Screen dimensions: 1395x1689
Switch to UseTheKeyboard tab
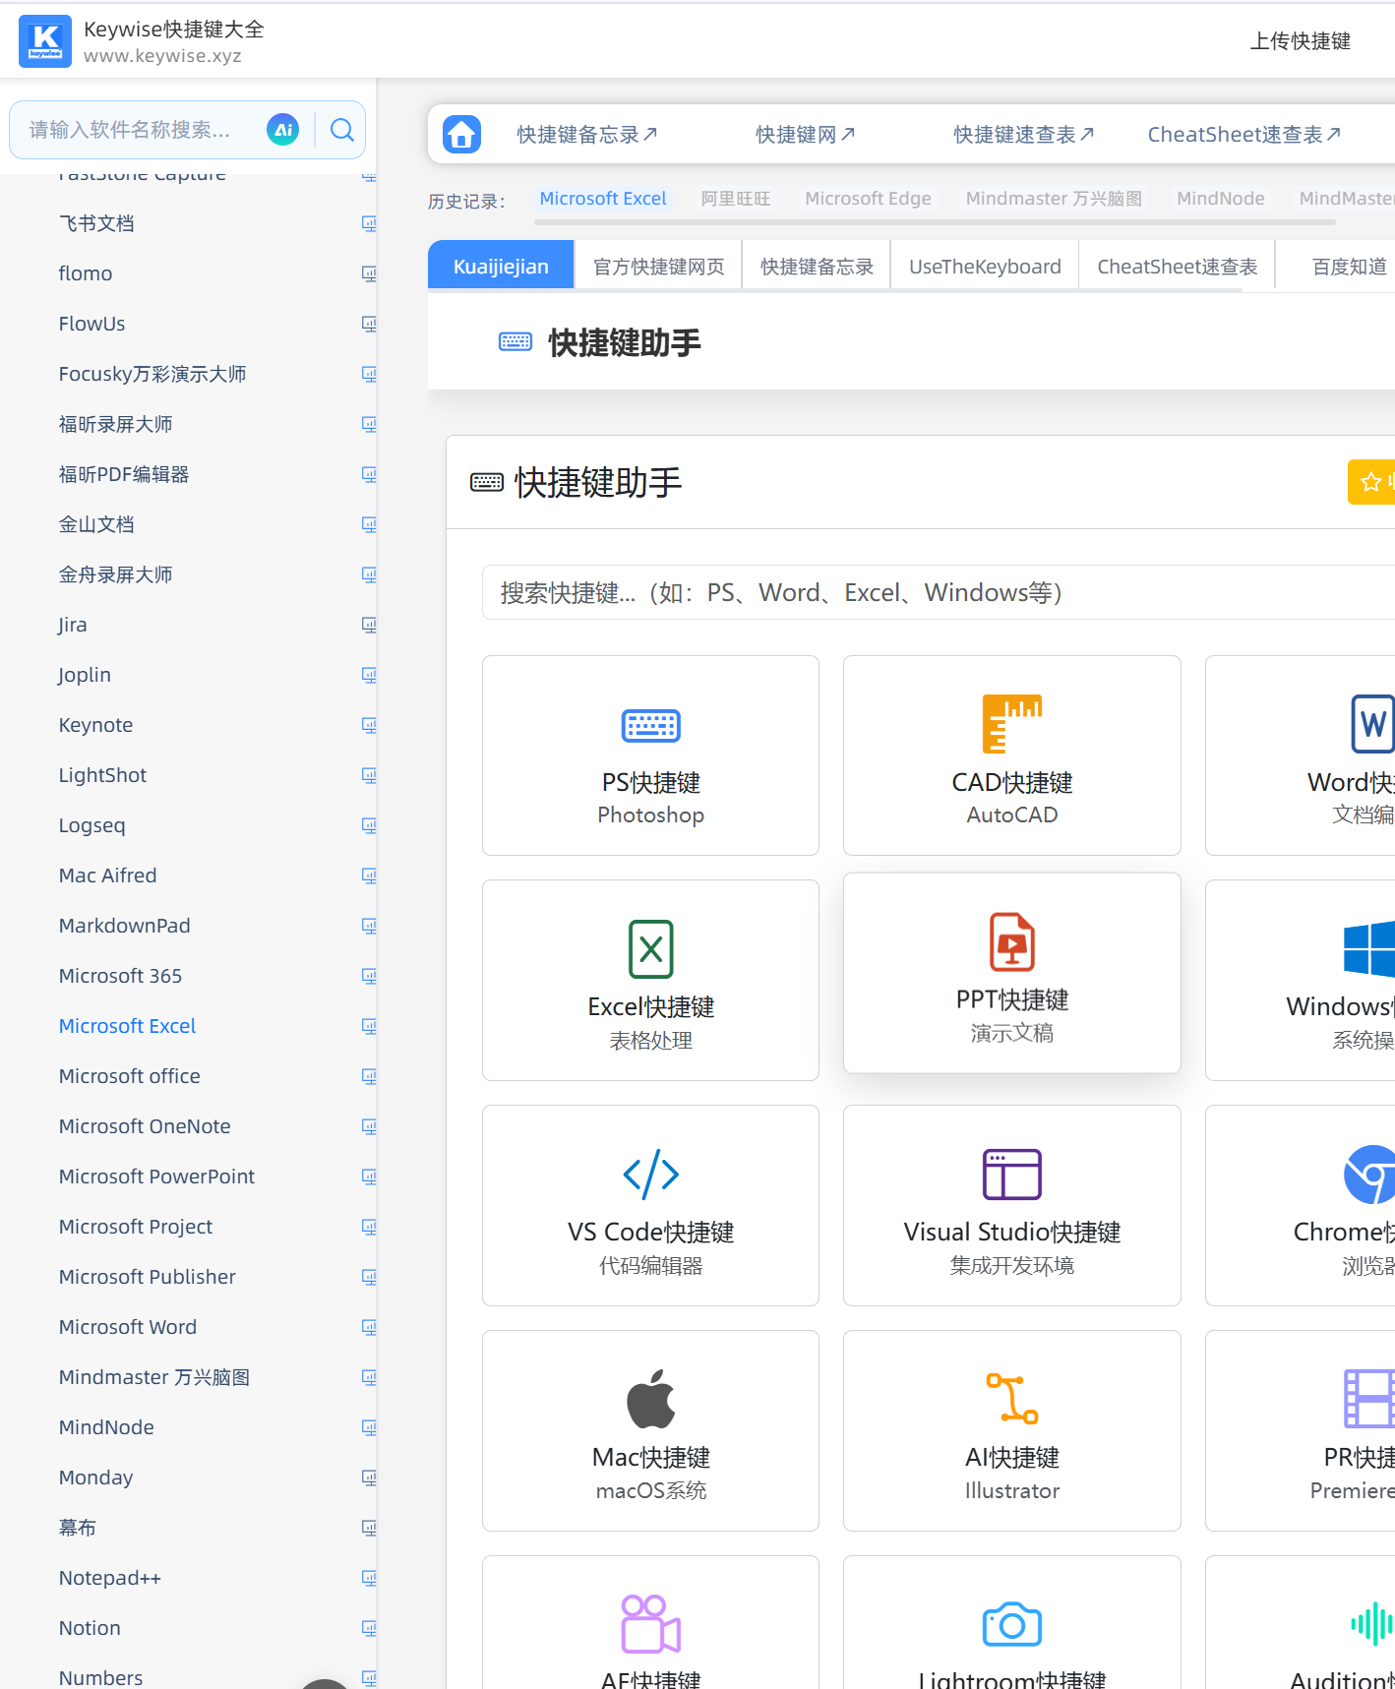pyautogui.click(x=985, y=266)
